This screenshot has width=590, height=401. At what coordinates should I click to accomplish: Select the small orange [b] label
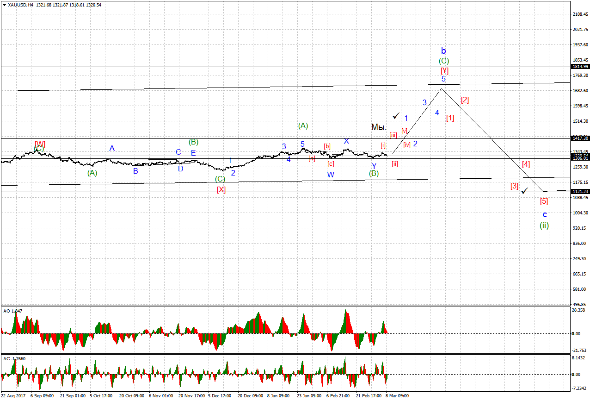pyautogui.click(x=327, y=146)
